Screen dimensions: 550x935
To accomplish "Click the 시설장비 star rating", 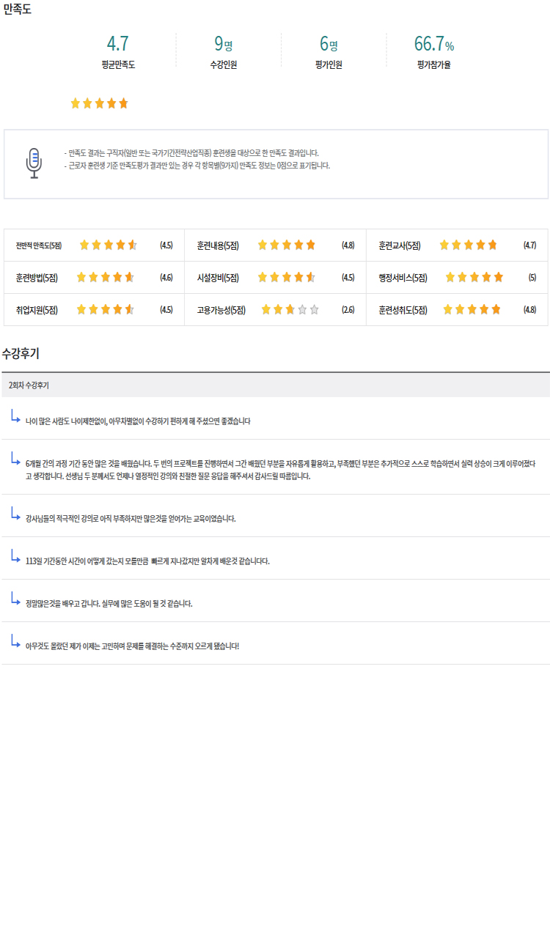I will click(x=286, y=278).
